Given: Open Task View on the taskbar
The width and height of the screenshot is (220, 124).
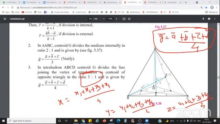Looking at the screenshot, I should click(66, 121).
